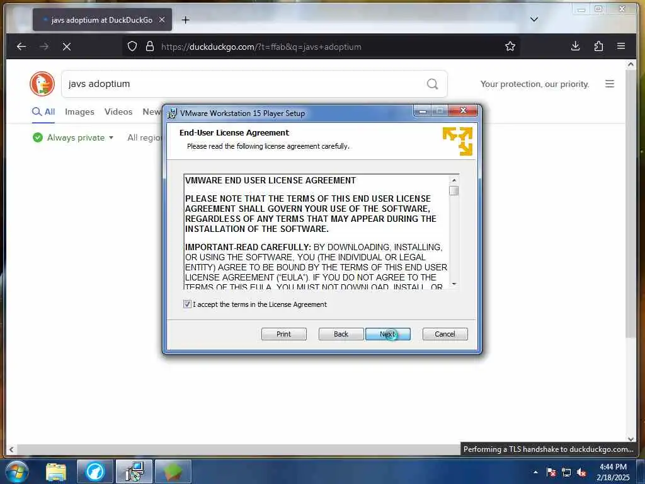Select 'javs adoptium at DuckDuckGo' tab
Image resolution: width=645 pixels, height=484 pixels.
coord(102,20)
